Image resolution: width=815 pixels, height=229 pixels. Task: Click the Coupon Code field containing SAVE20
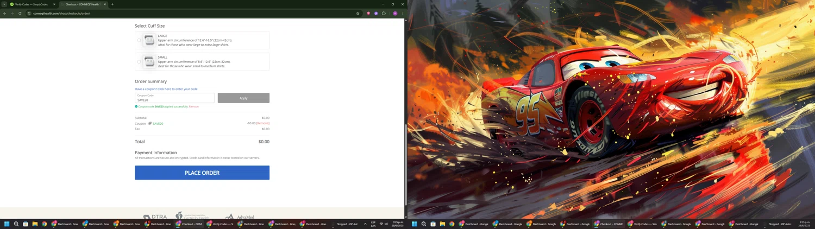174,98
